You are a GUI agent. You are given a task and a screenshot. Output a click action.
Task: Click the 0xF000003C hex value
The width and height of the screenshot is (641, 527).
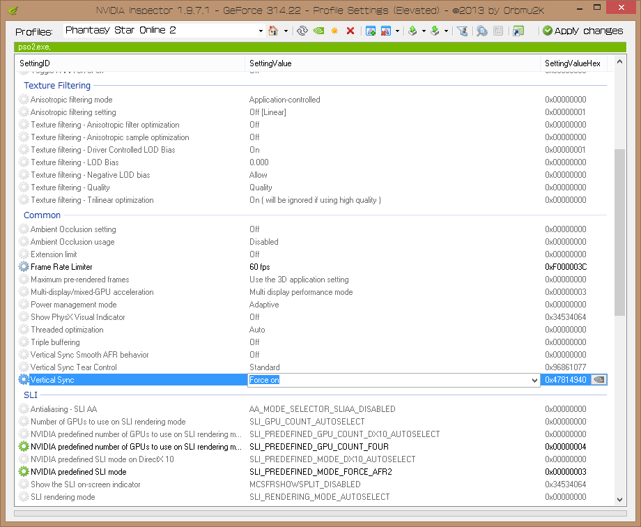(566, 267)
